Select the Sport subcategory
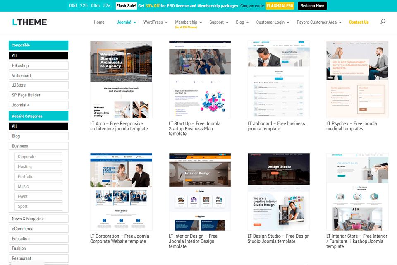 [38, 207]
